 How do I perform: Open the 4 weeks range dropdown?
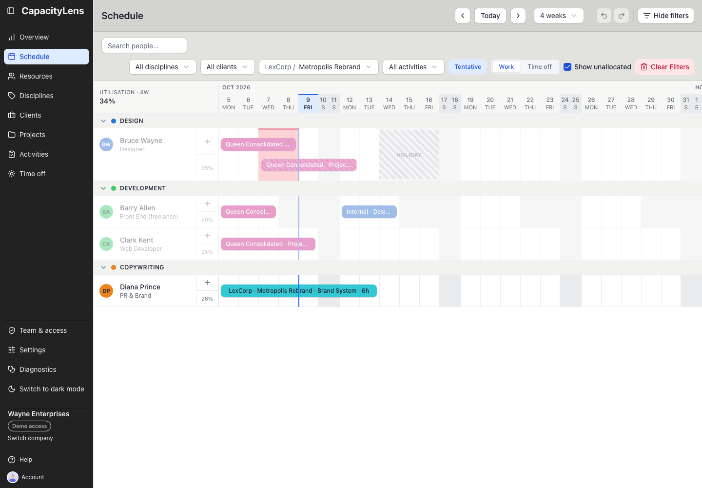click(x=559, y=16)
